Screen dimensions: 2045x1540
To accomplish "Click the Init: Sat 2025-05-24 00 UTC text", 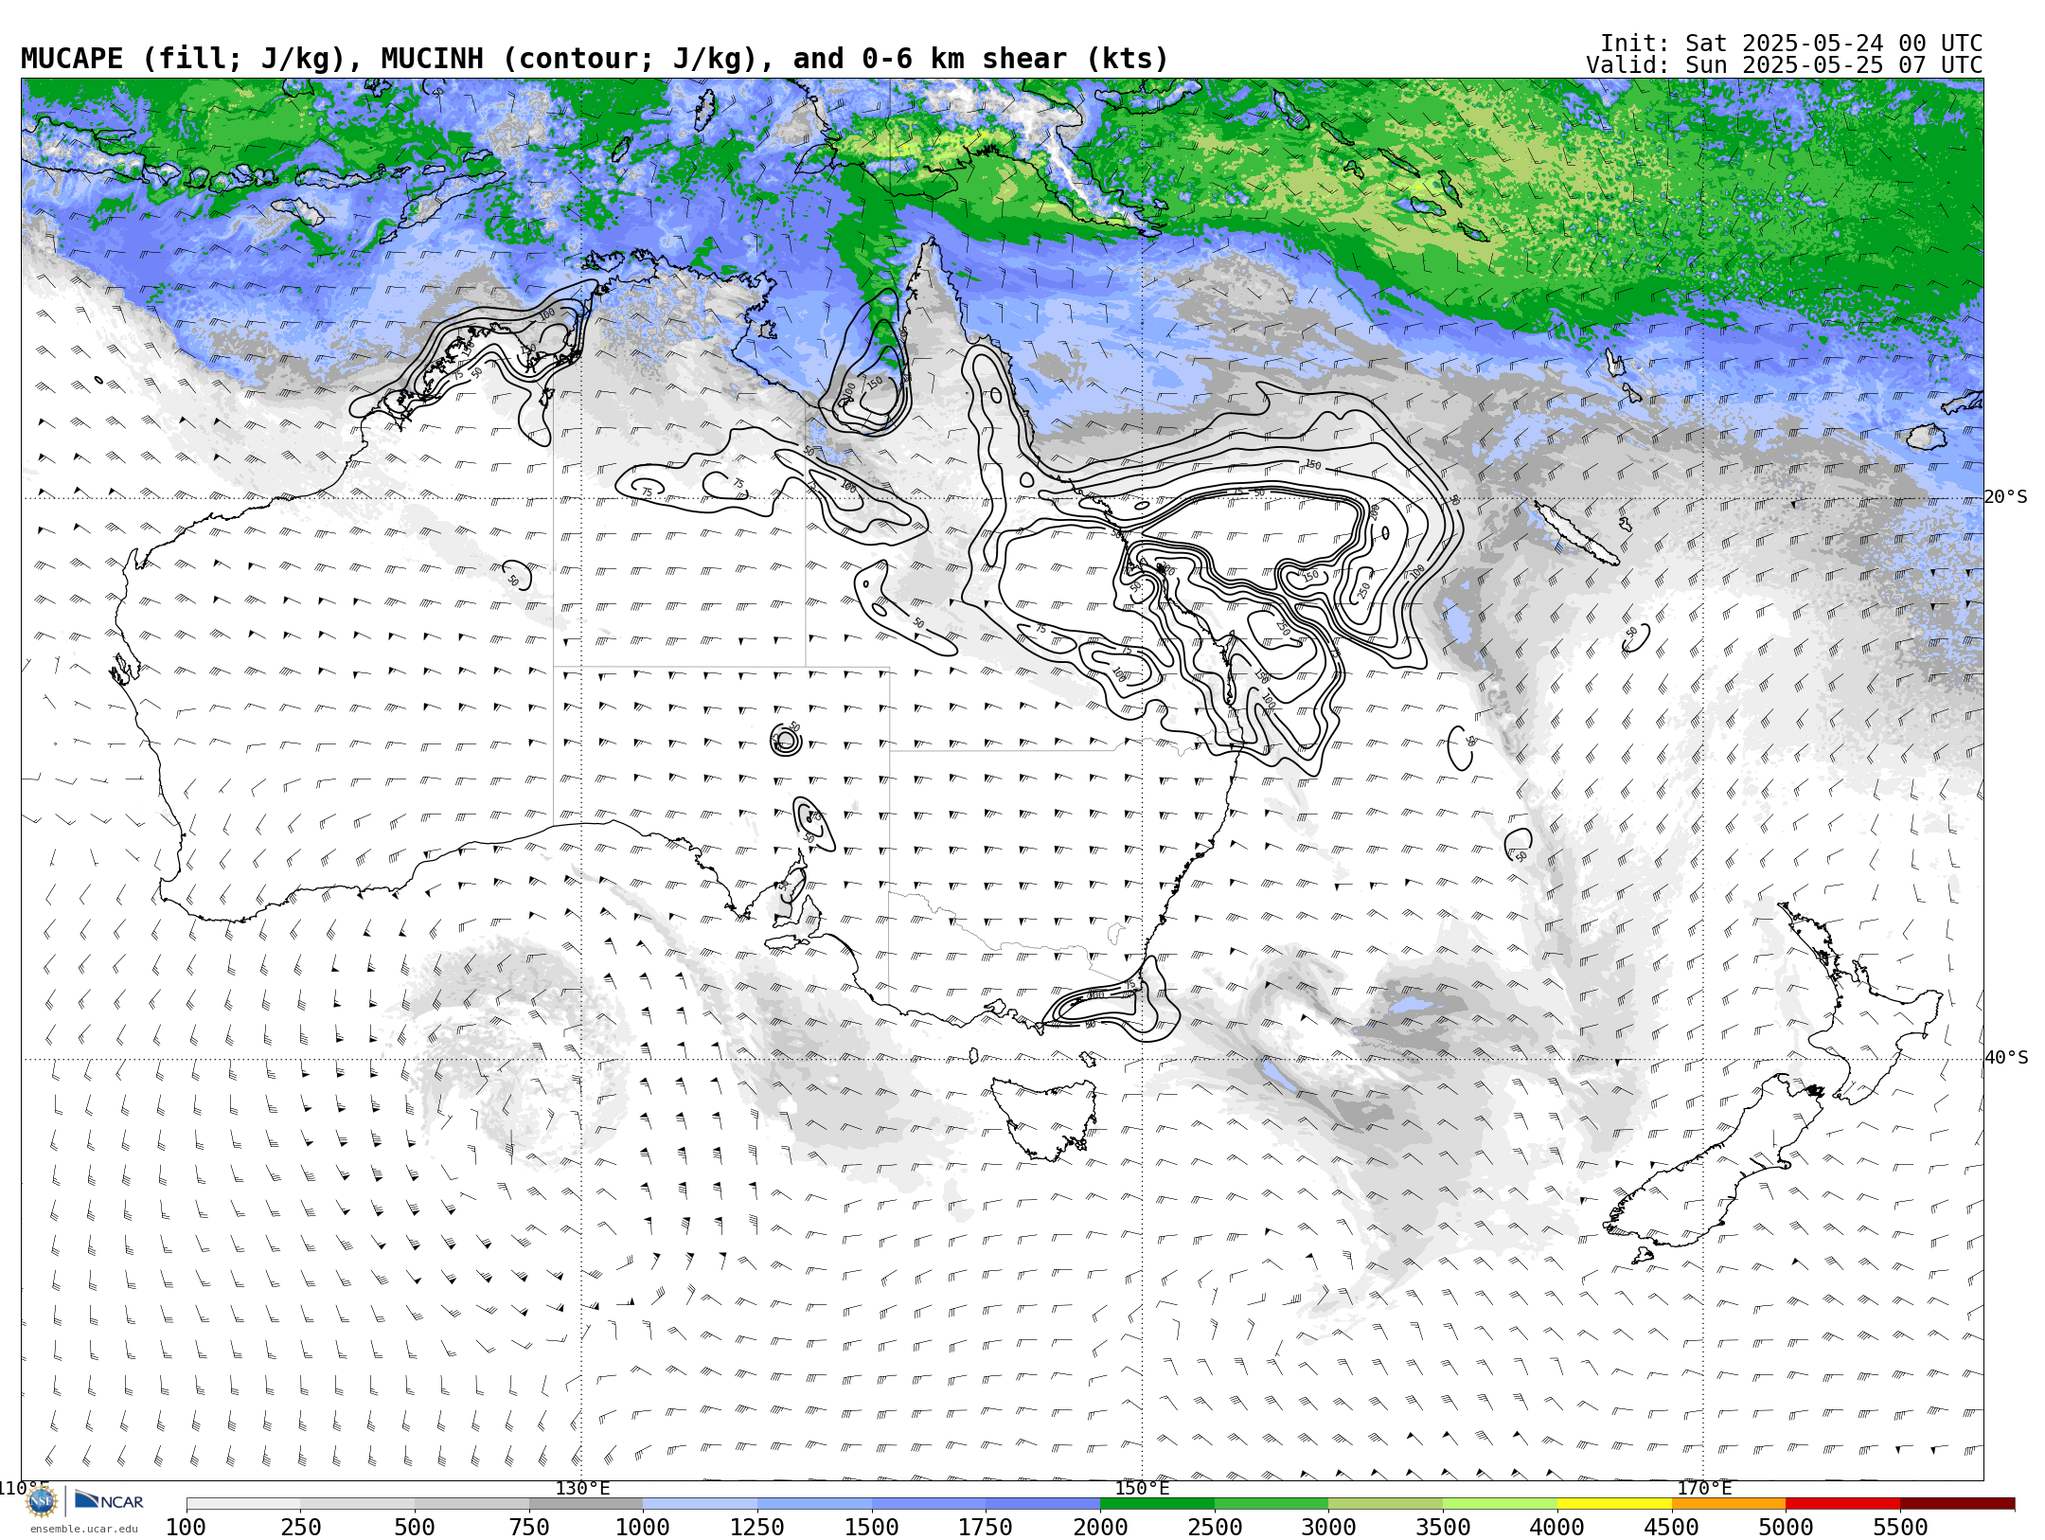I will (x=1791, y=44).
